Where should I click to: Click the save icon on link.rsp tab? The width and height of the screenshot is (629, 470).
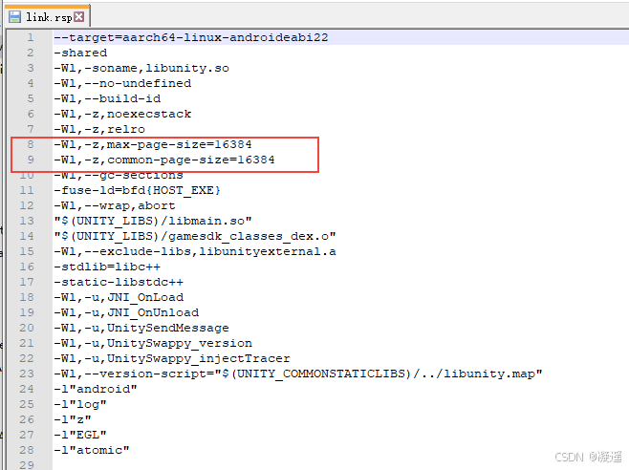tap(15, 17)
